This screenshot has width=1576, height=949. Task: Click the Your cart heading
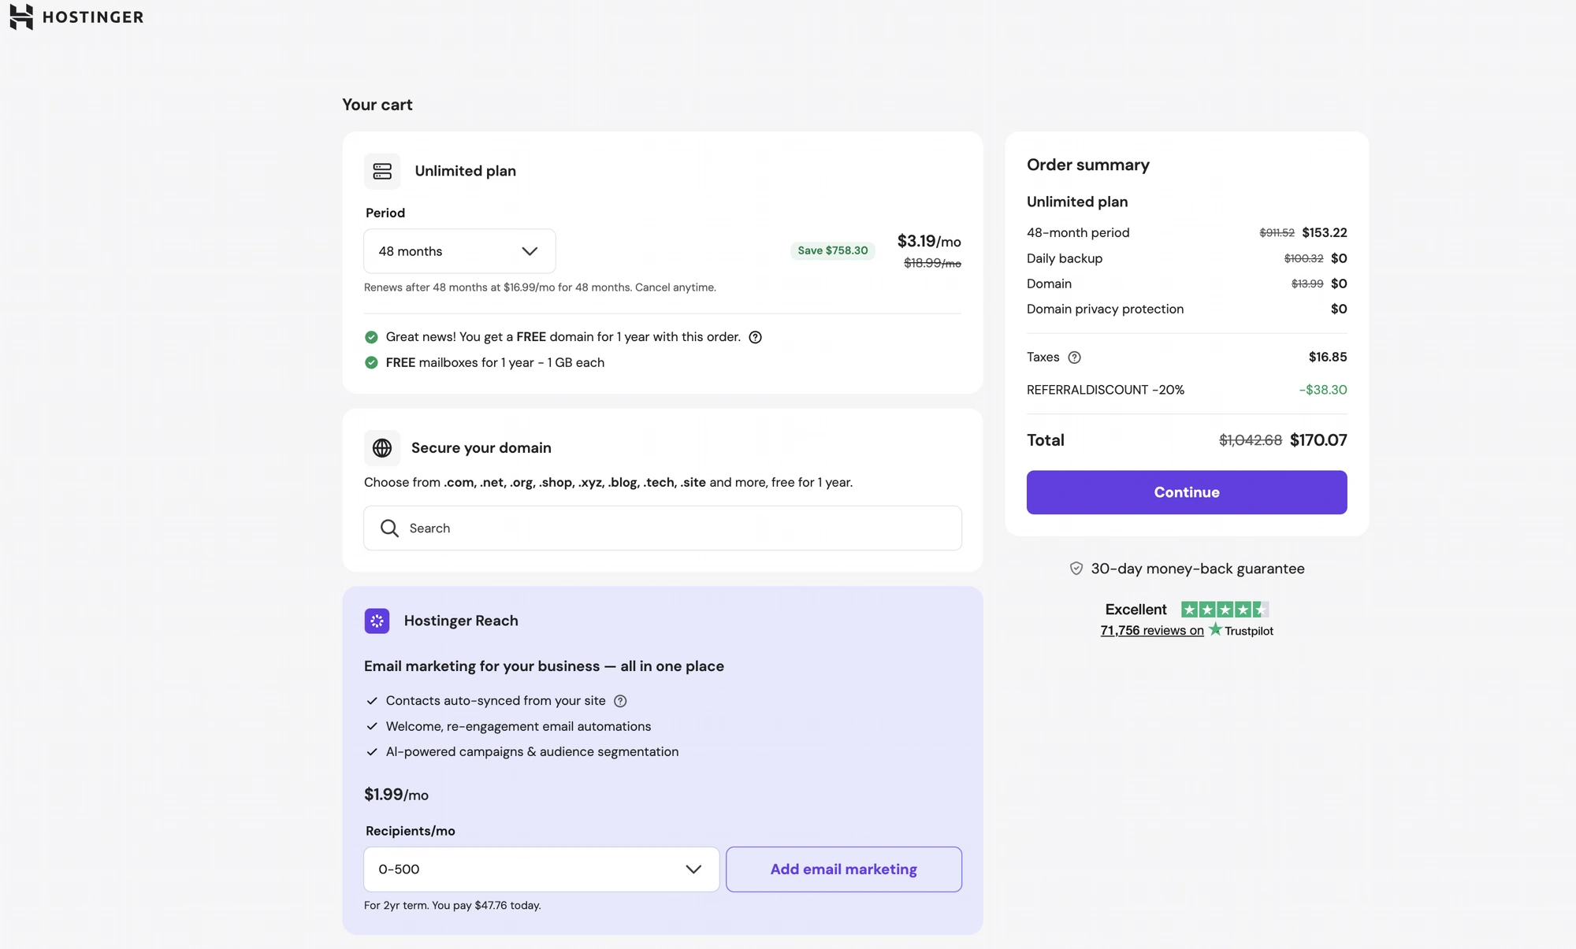[x=377, y=105]
